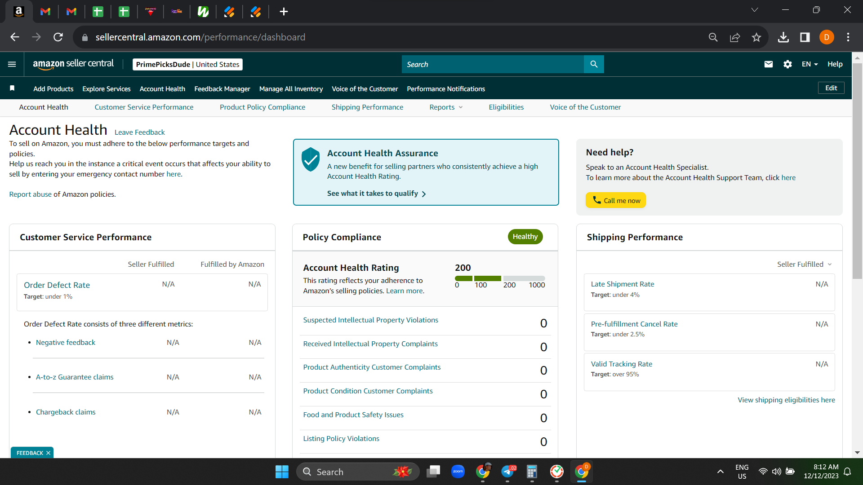The image size is (863, 485).
Task: Reload the page
Action: [58, 37]
